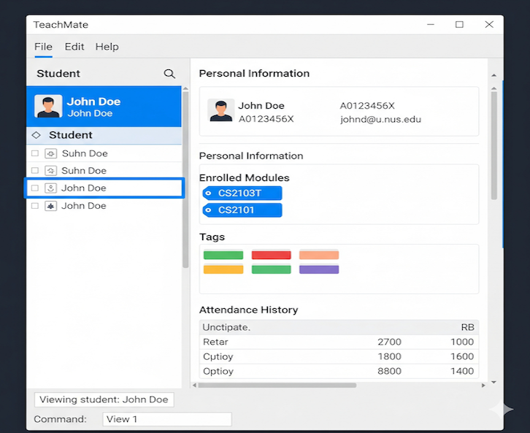Viewport: 530px width, 433px height.
Task: Check the box for the topmost Suhn Doe
Action: (x=35, y=154)
